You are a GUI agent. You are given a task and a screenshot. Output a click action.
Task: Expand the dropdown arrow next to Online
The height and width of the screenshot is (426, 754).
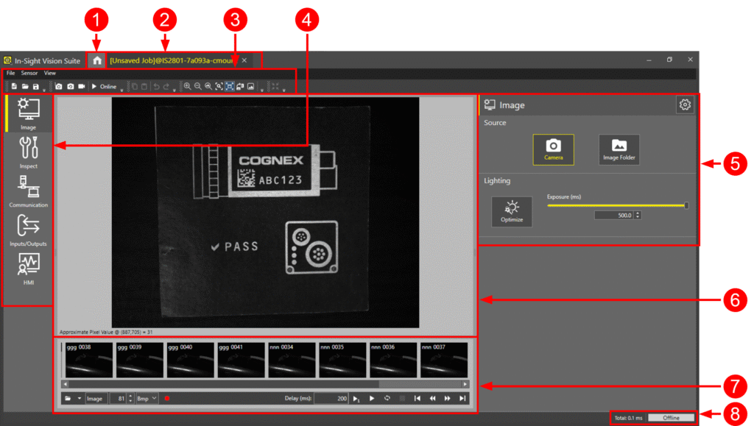(121, 88)
